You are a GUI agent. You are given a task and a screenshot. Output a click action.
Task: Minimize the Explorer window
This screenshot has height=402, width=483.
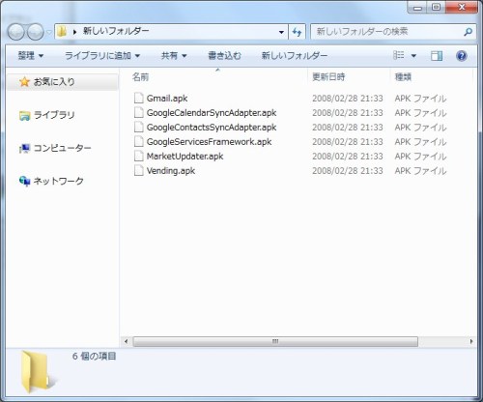pyautogui.click(x=417, y=7)
